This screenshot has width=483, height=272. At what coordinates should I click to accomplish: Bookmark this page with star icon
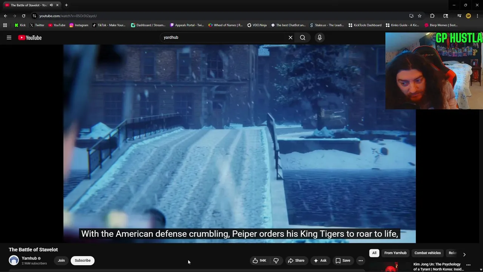pyautogui.click(x=420, y=16)
